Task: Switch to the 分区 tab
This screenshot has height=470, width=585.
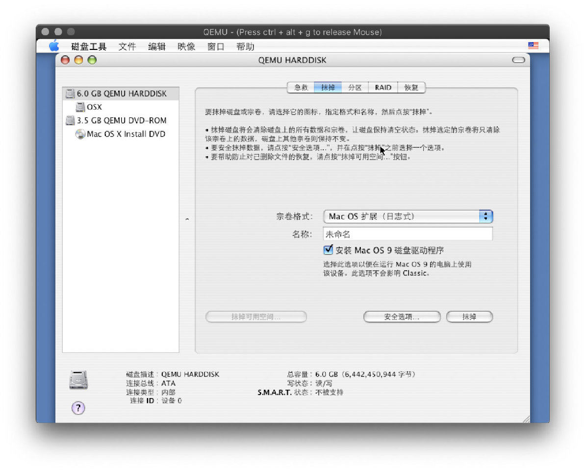Action: click(355, 88)
